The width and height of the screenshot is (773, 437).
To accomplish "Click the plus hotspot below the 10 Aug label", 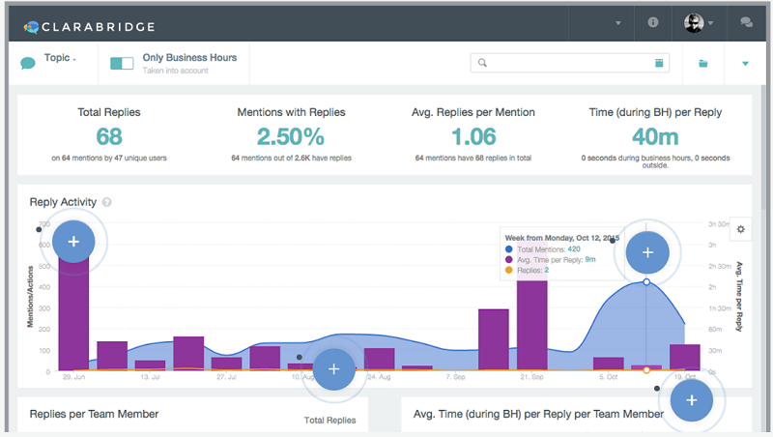I will coord(333,368).
